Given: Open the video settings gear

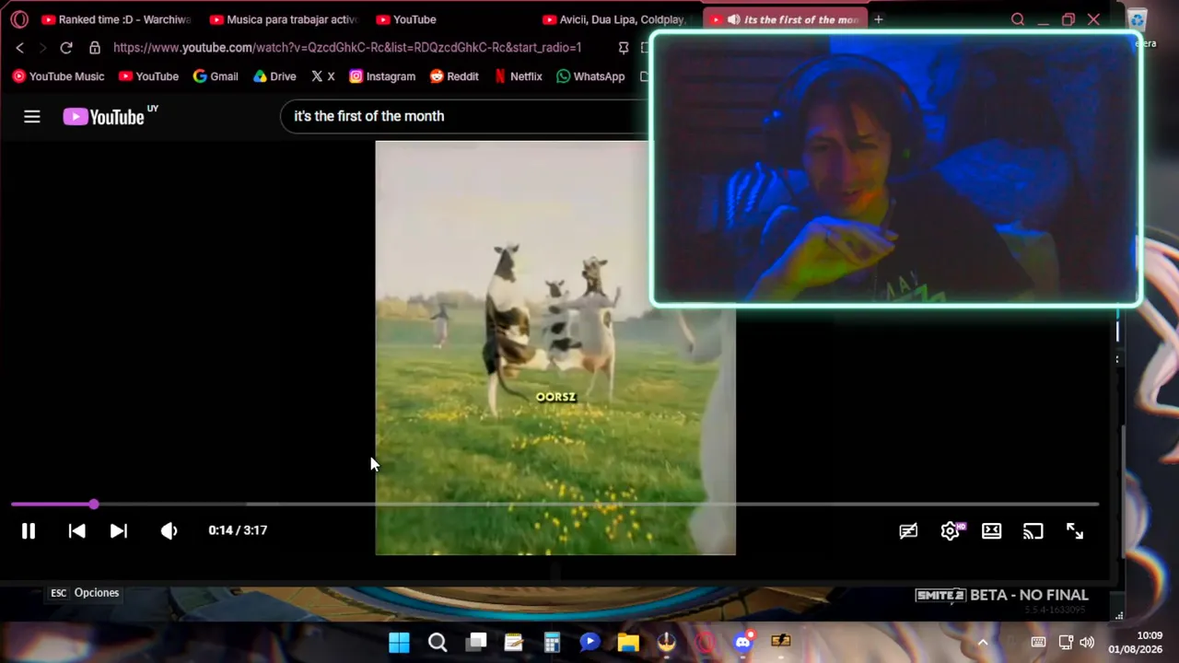Looking at the screenshot, I should [x=951, y=531].
